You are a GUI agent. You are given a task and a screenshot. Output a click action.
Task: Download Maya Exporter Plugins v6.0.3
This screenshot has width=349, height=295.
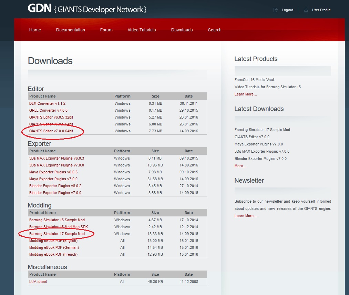(x=53, y=172)
